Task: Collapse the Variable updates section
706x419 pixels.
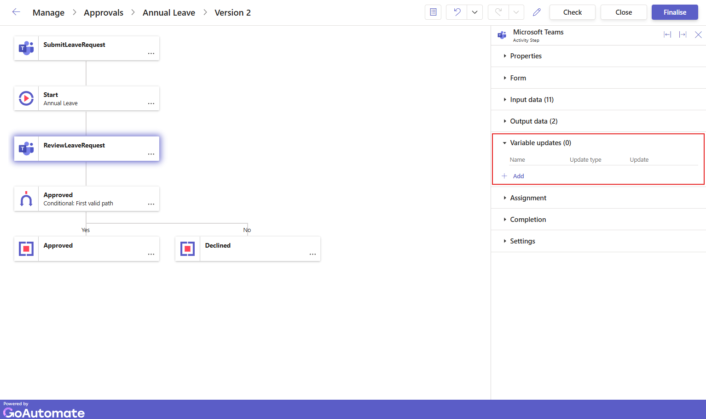Action: (x=540, y=143)
